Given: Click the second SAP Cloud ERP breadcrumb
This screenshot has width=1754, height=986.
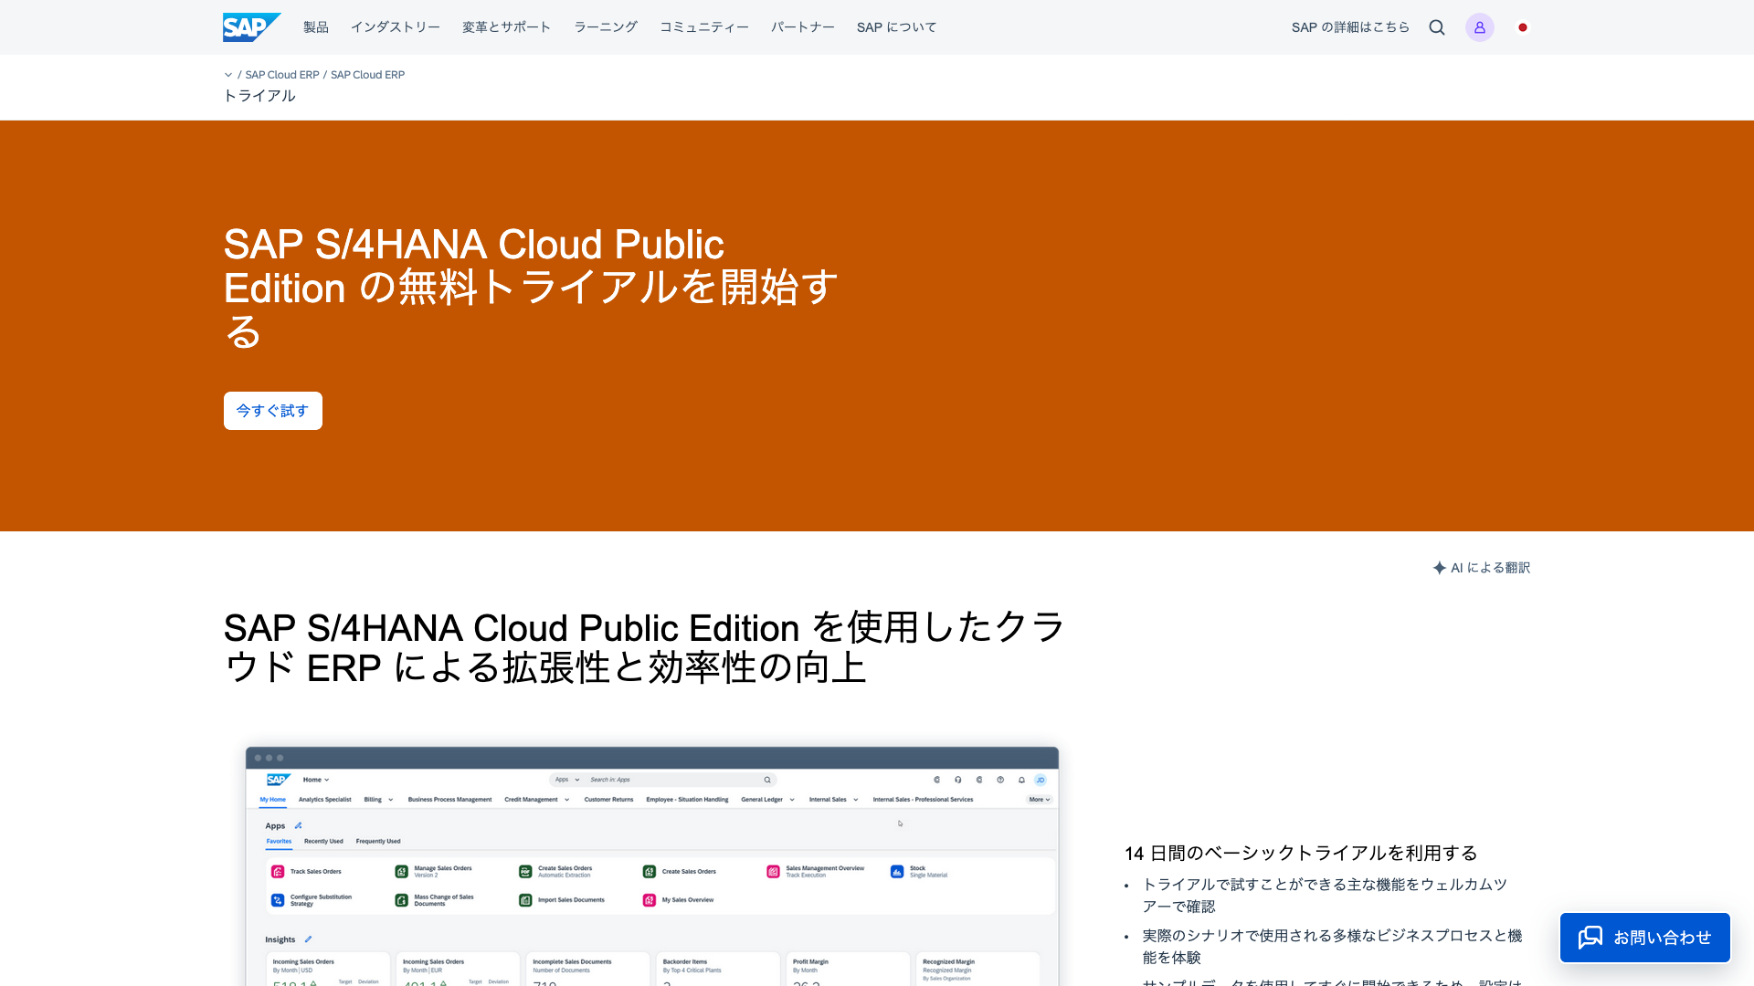Looking at the screenshot, I should pyautogui.click(x=367, y=75).
